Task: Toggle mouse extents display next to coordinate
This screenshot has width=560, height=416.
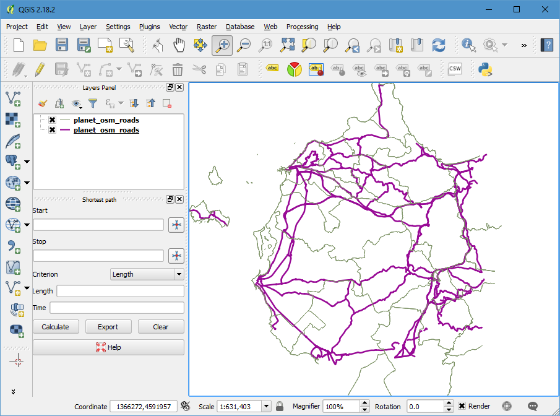Action: click(186, 406)
